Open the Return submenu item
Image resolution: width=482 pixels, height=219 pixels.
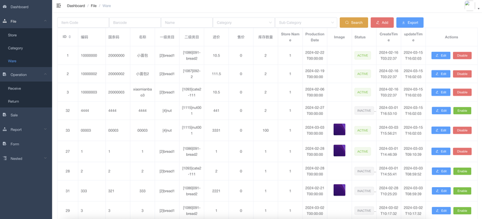tap(26, 101)
